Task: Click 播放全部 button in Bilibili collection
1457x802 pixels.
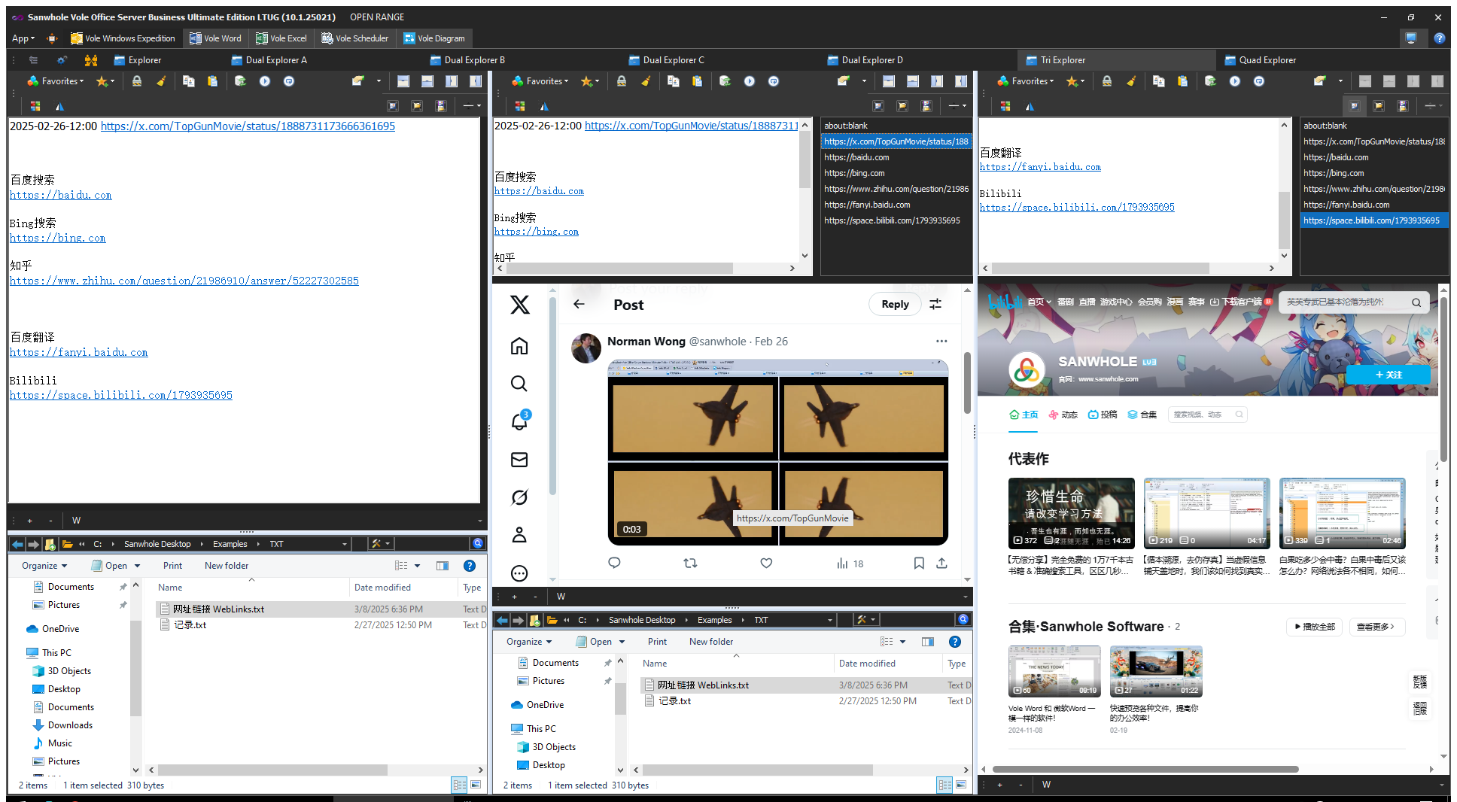Action: click(1315, 627)
